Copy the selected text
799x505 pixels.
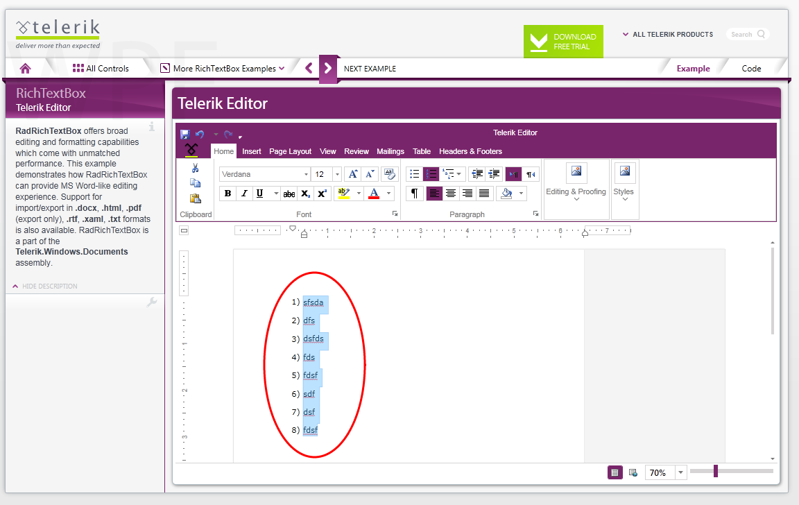click(195, 183)
